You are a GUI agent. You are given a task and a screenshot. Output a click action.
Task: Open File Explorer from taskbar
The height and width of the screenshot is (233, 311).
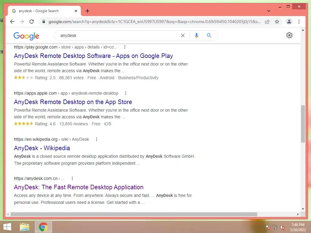point(24,227)
